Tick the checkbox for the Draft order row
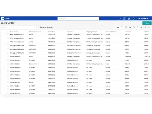Viewport: 152px width, 114px height. click(x=8, y=64)
